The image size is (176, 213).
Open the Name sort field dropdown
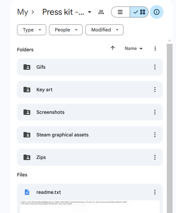tap(134, 49)
